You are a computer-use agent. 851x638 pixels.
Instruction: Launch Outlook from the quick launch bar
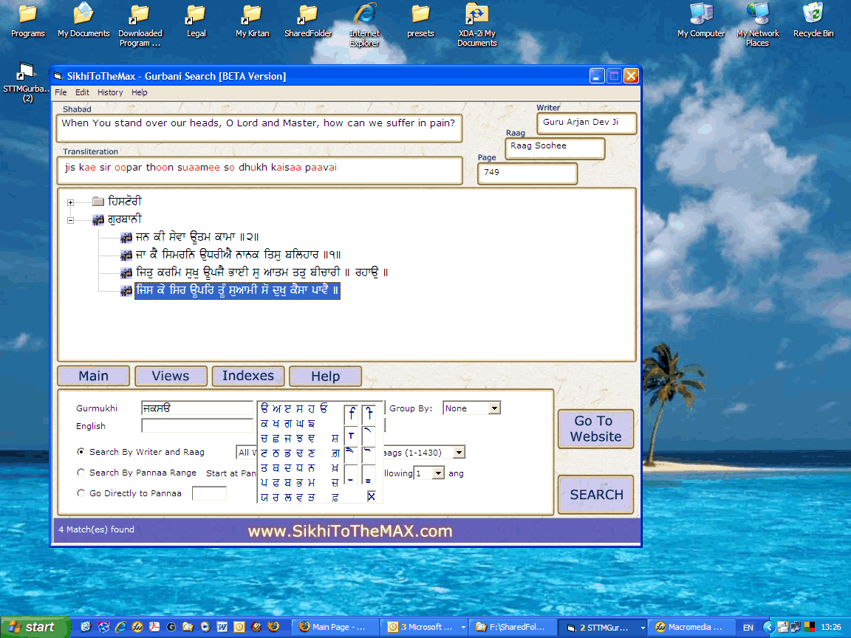[239, 627]
